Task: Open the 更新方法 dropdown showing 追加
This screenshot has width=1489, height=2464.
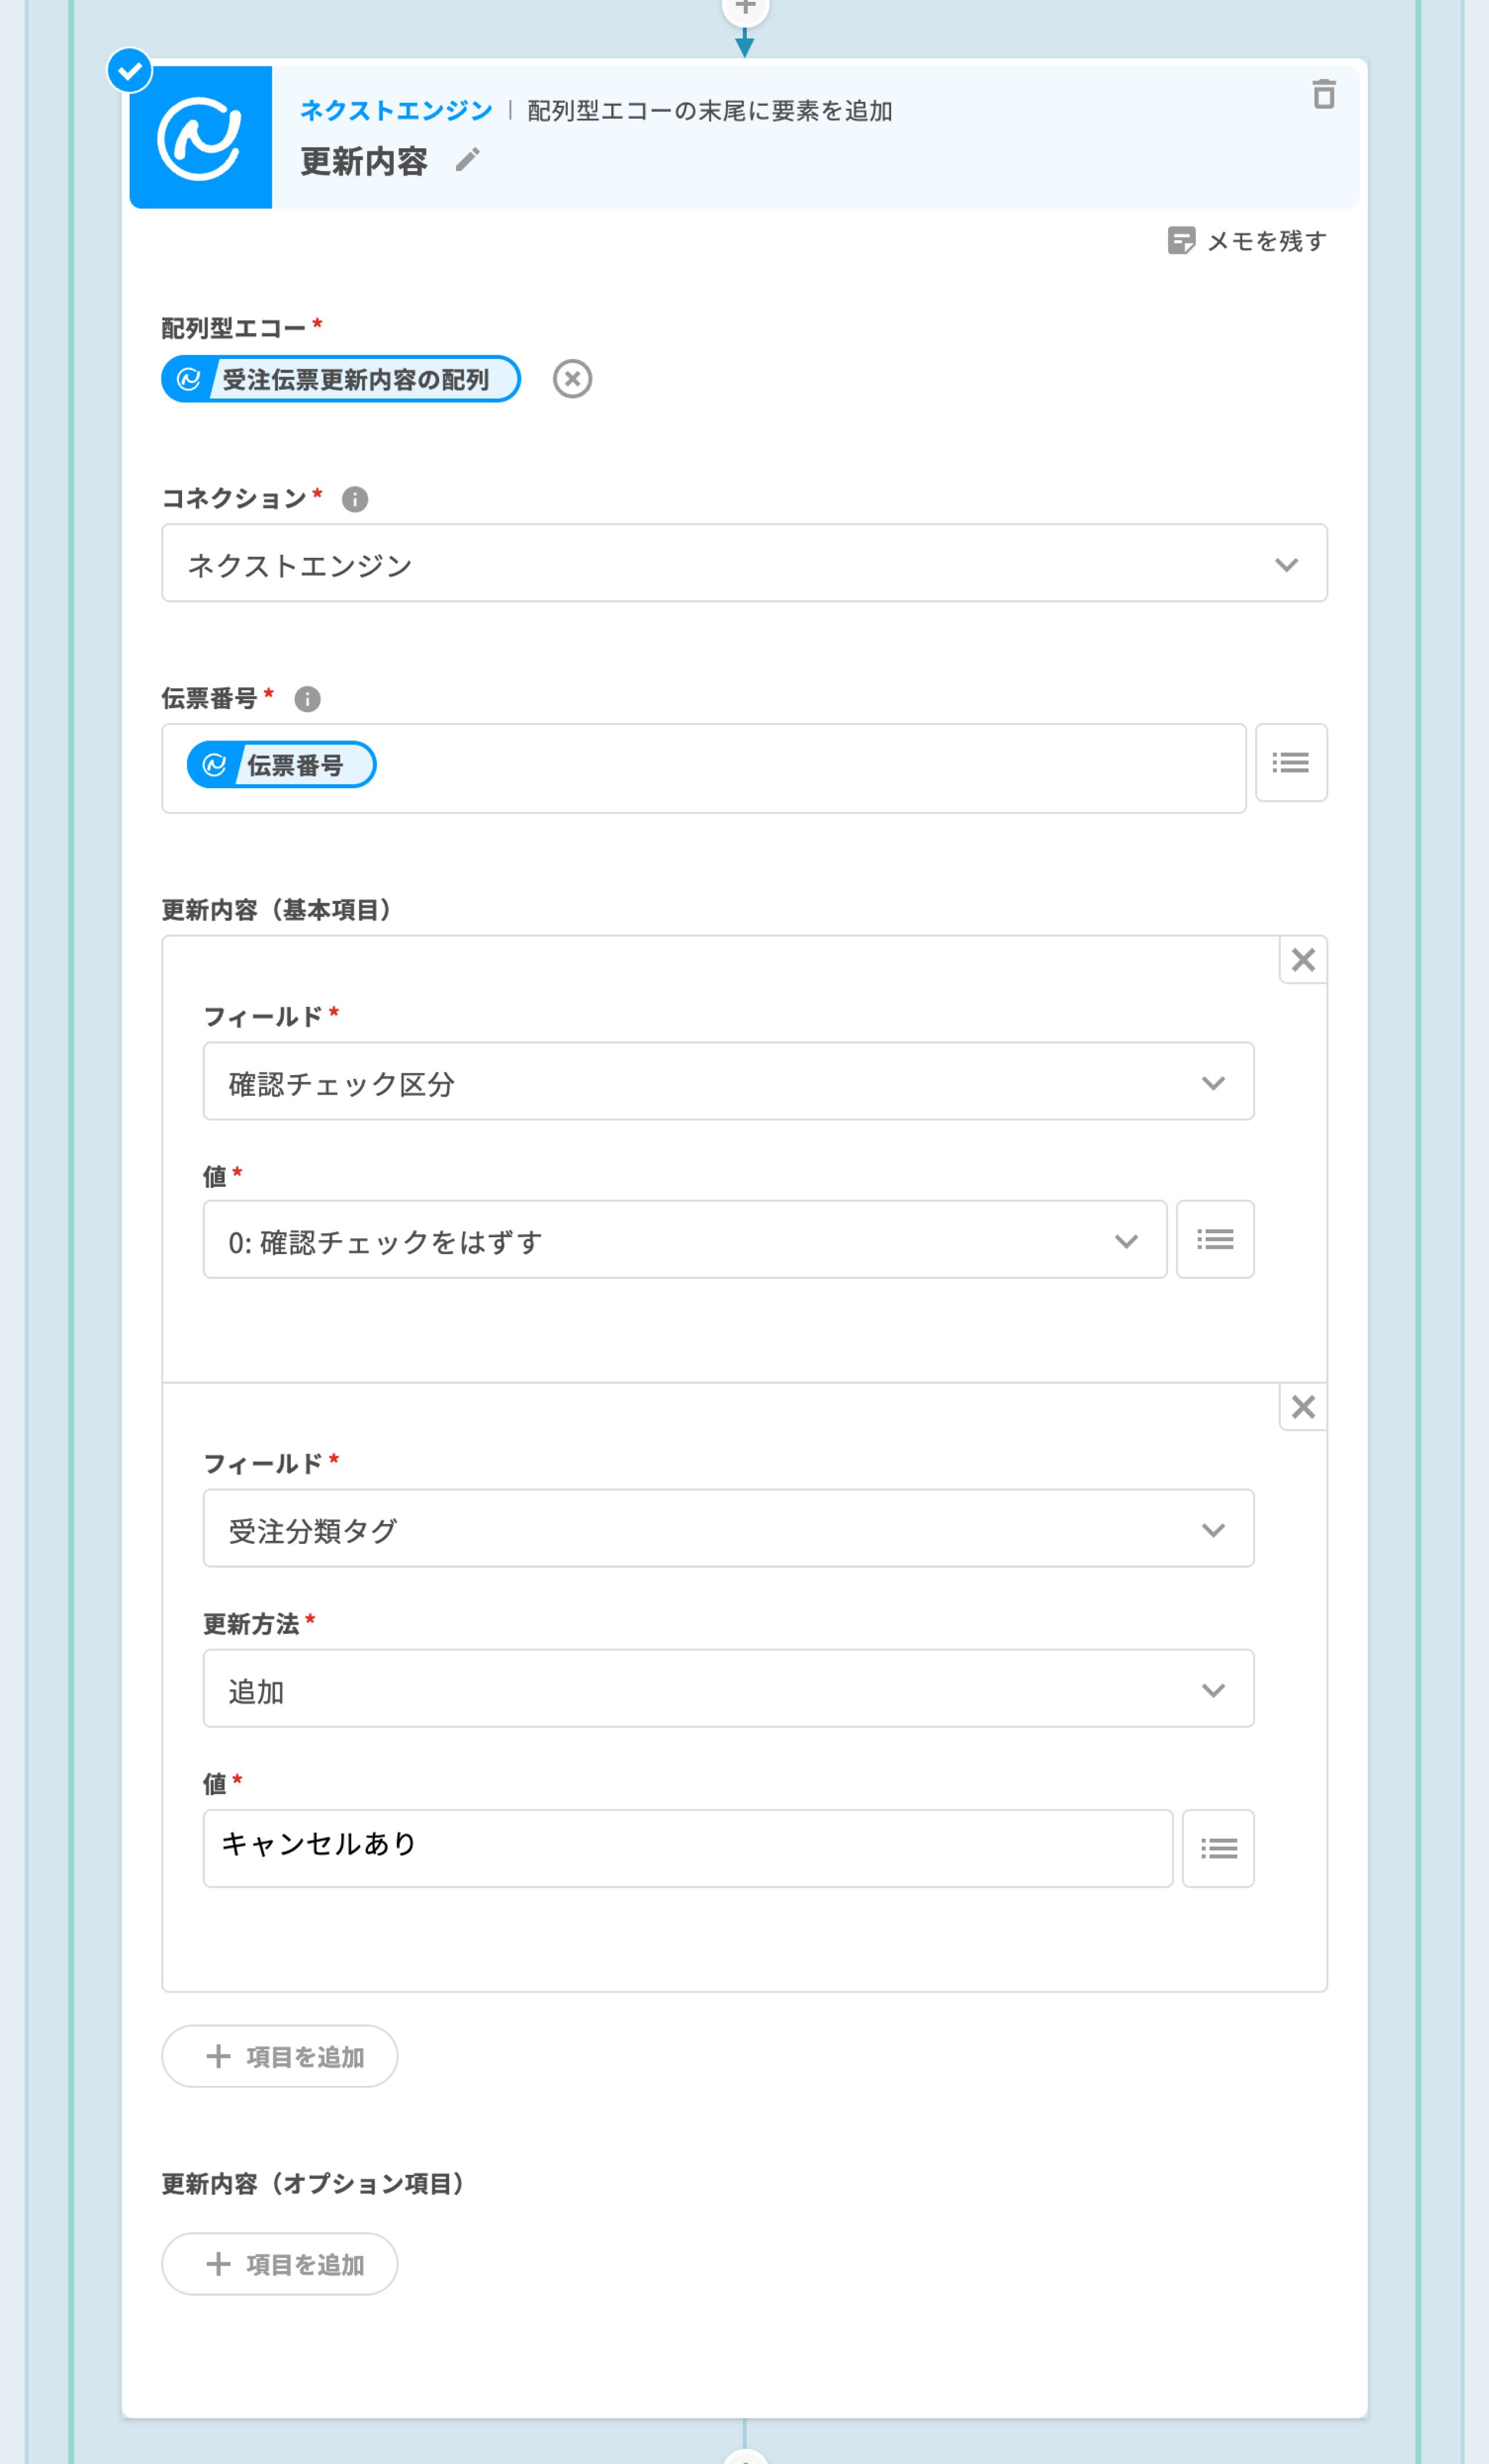Action: tap(728, 1689)
